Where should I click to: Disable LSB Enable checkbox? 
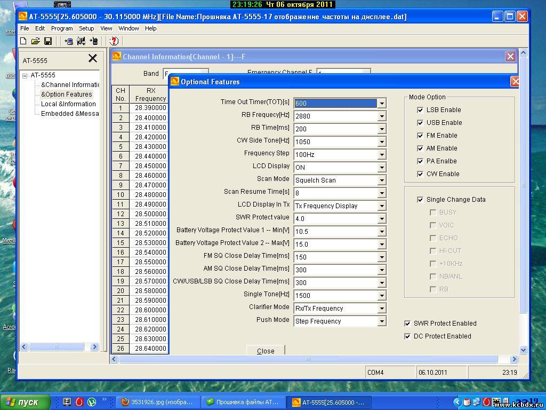[420, 110]
